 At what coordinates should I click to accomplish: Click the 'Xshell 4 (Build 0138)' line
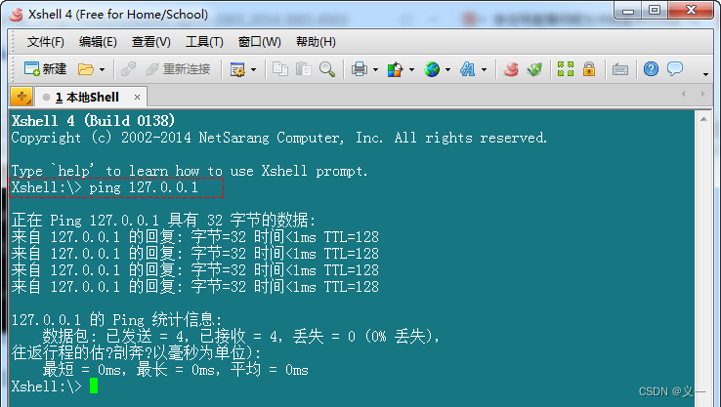(x=93, y=121)
